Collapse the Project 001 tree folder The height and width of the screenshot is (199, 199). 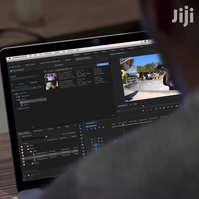pos(14,94)
